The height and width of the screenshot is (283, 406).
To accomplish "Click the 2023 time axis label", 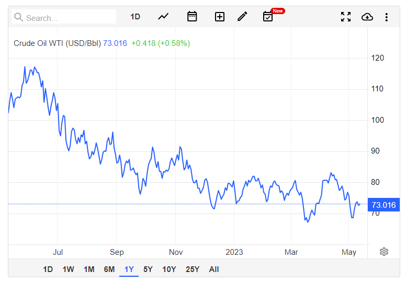I will coord(234,252).
